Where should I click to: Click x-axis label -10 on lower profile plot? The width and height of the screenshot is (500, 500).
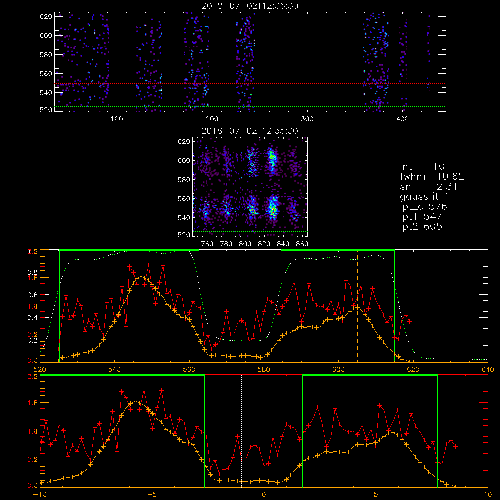tap(40, 495)
